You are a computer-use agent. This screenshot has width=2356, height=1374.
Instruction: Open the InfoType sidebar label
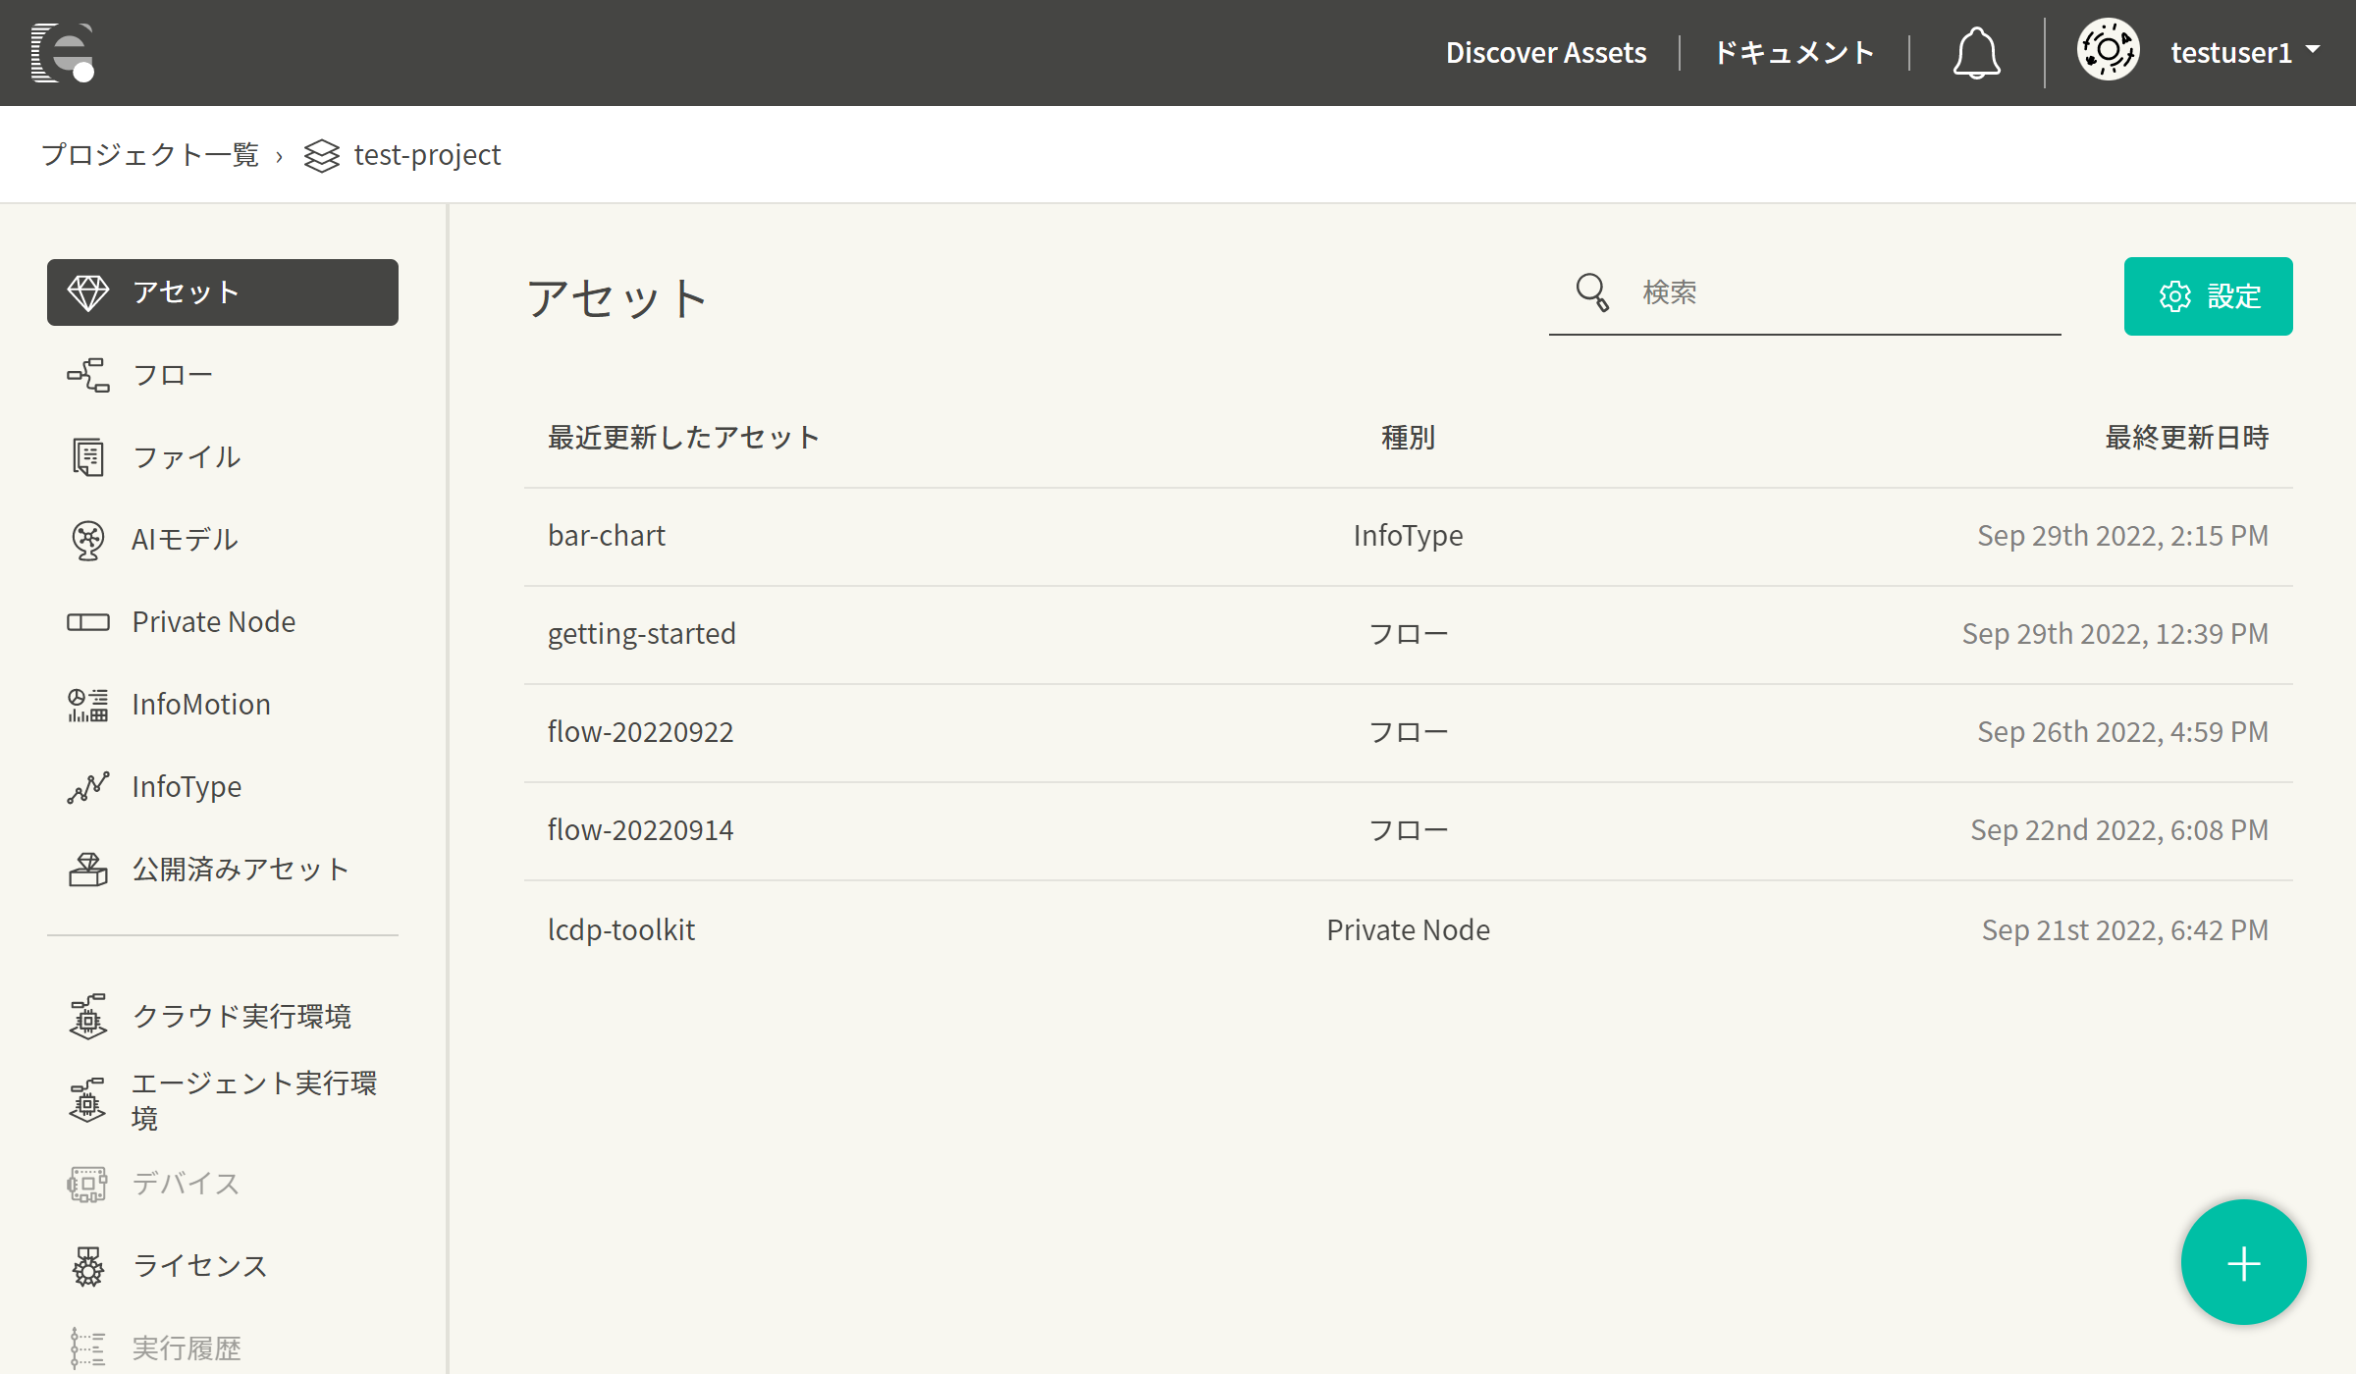tap(187, 787)
